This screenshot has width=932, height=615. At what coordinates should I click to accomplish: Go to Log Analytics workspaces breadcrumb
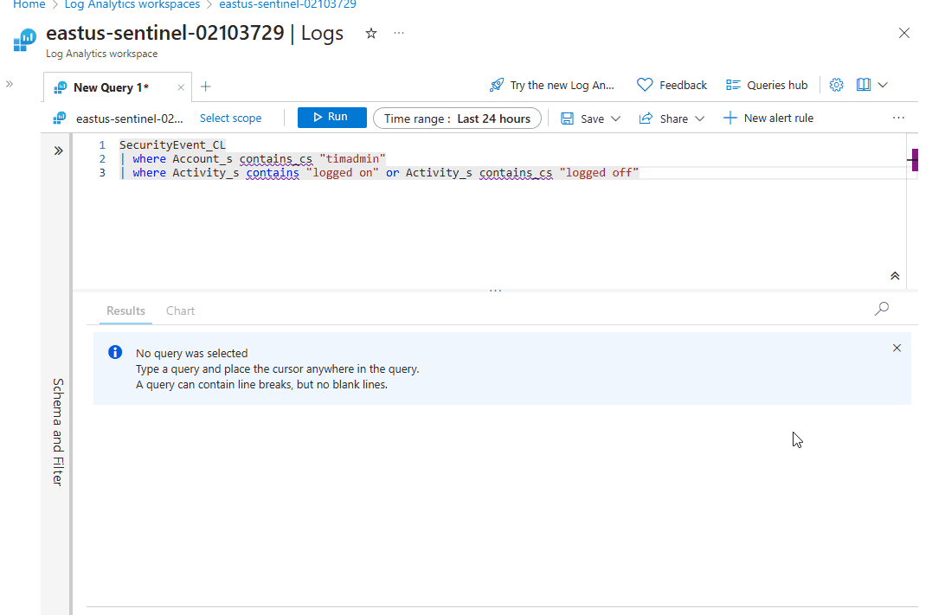pos(132,4)
